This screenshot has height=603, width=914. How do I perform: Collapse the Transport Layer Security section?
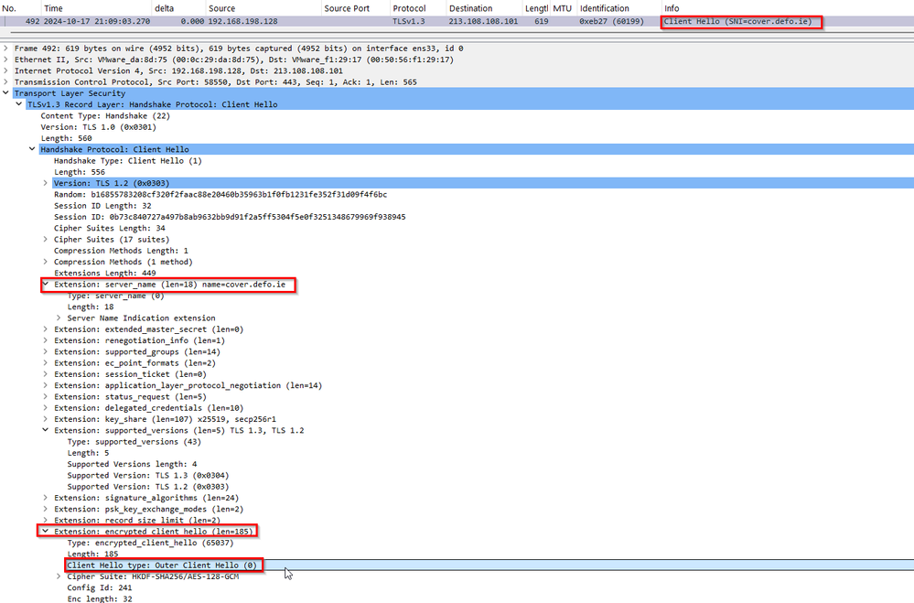tap(5, 93)
